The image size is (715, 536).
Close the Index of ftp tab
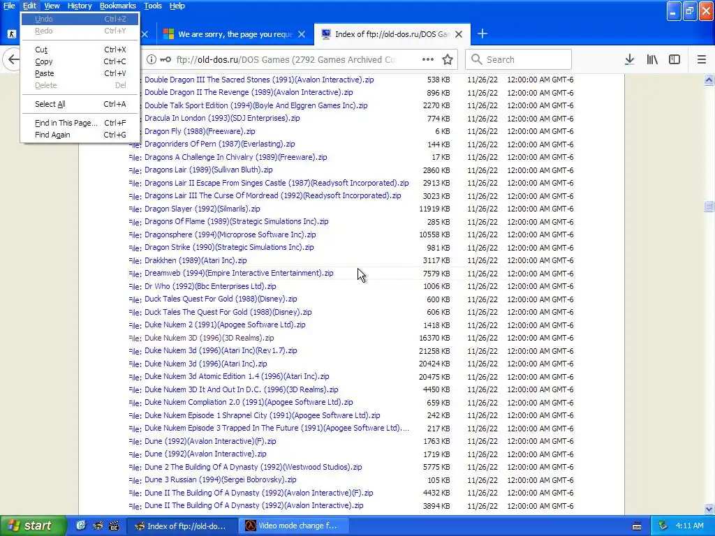[459, 34]
